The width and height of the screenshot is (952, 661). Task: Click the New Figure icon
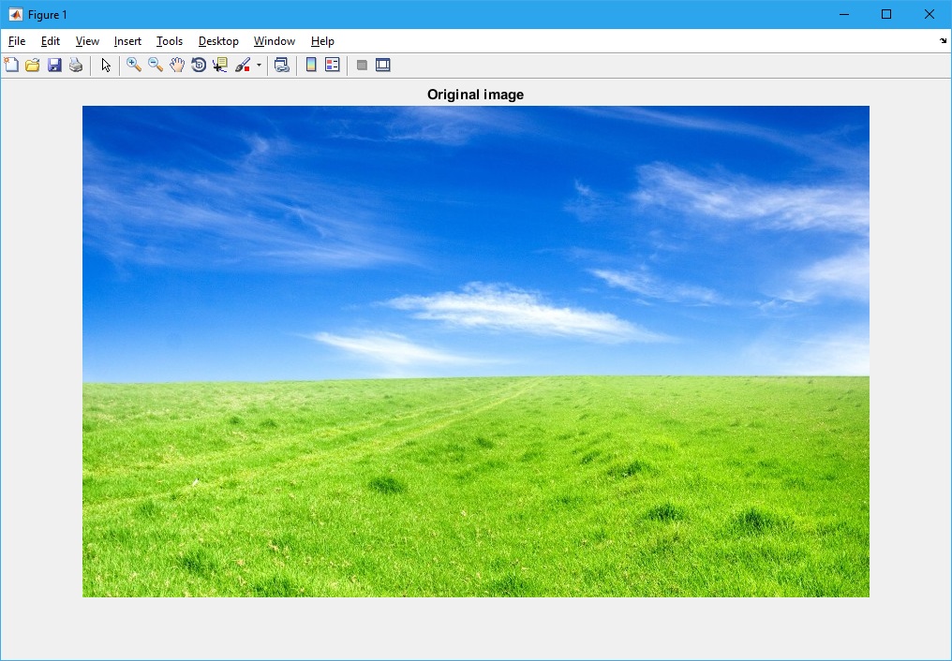coord(11,66)
